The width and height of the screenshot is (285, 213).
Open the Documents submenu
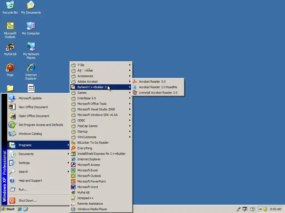coord(38,154)
